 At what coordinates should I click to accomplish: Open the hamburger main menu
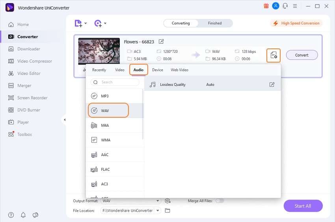pyautogui.click(x=295, y=6)
